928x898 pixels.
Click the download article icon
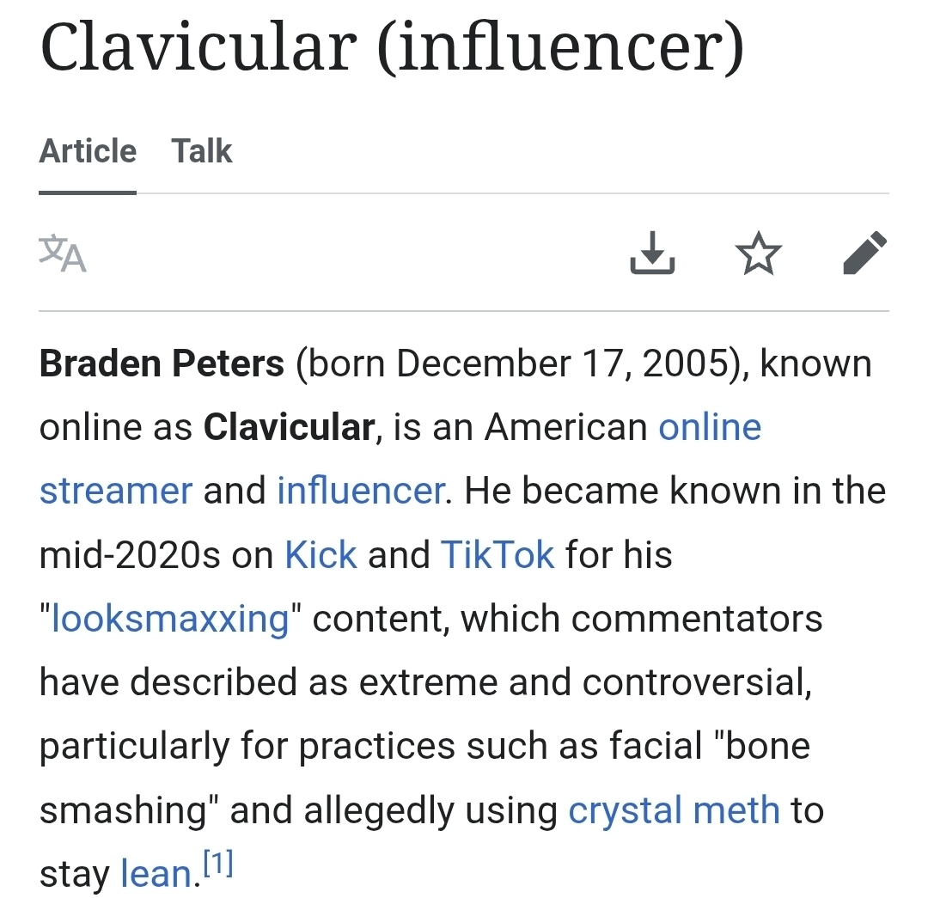652,254
